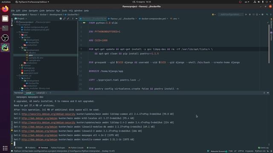
Task: Open the Edit menu
Action: click(18, 11)
